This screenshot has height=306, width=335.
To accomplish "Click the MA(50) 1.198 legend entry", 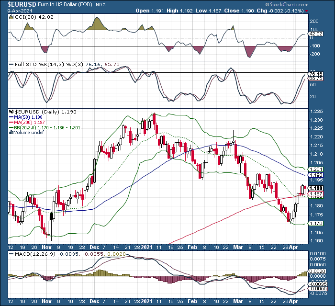I will click(26, 117).
